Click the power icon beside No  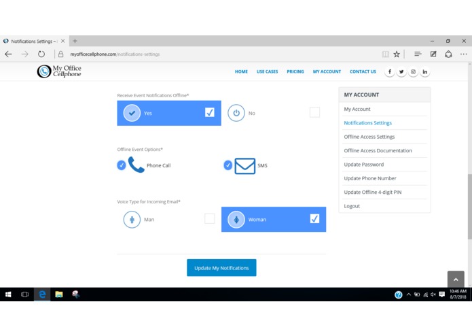coord(236,113)
